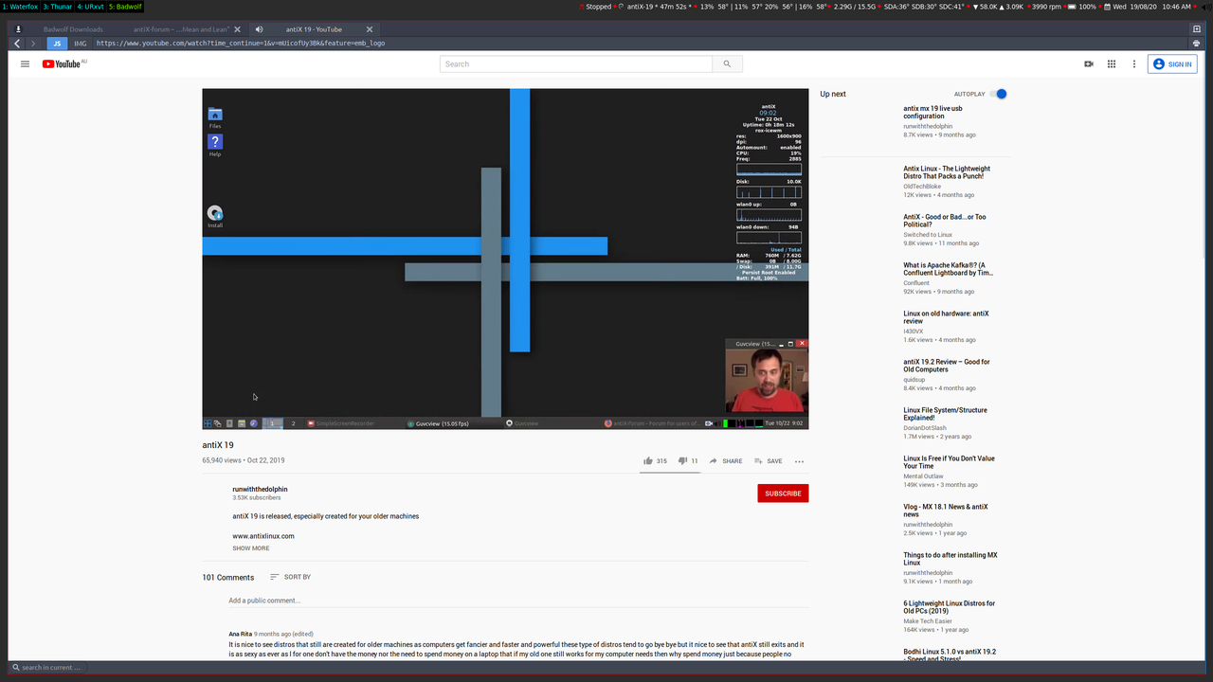Toggle the AUTOPLAY switch

(998, 94)
